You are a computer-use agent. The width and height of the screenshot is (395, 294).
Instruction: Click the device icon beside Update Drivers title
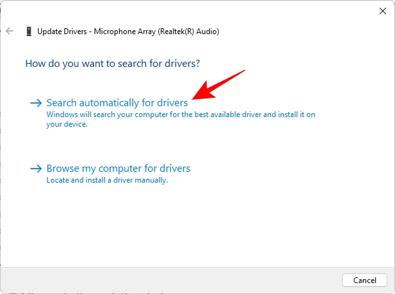(29, 32)
